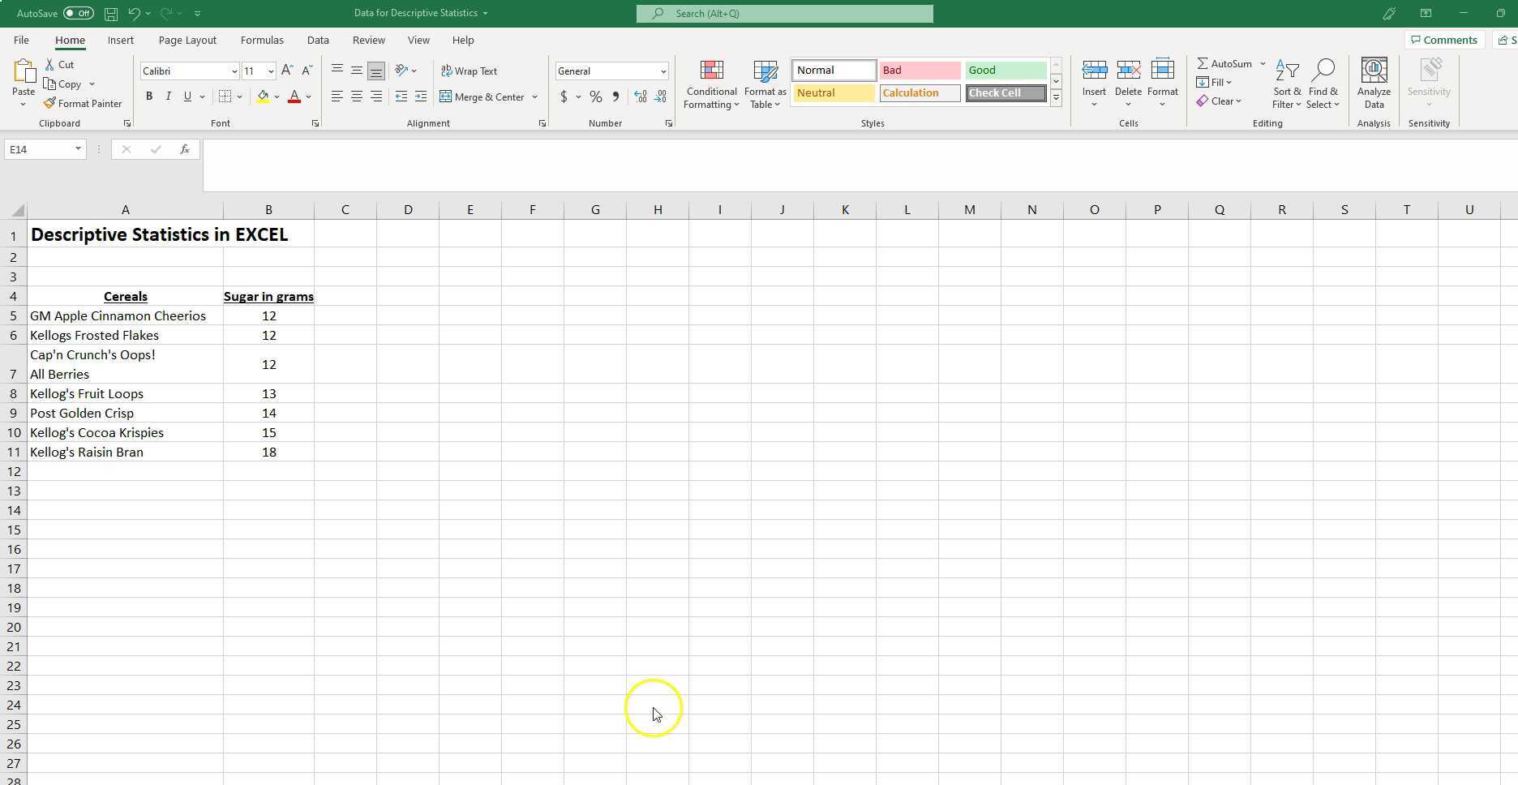1518x785 pixels.
Task: Pick the red font color swatch
Action: tap(294, 102)
